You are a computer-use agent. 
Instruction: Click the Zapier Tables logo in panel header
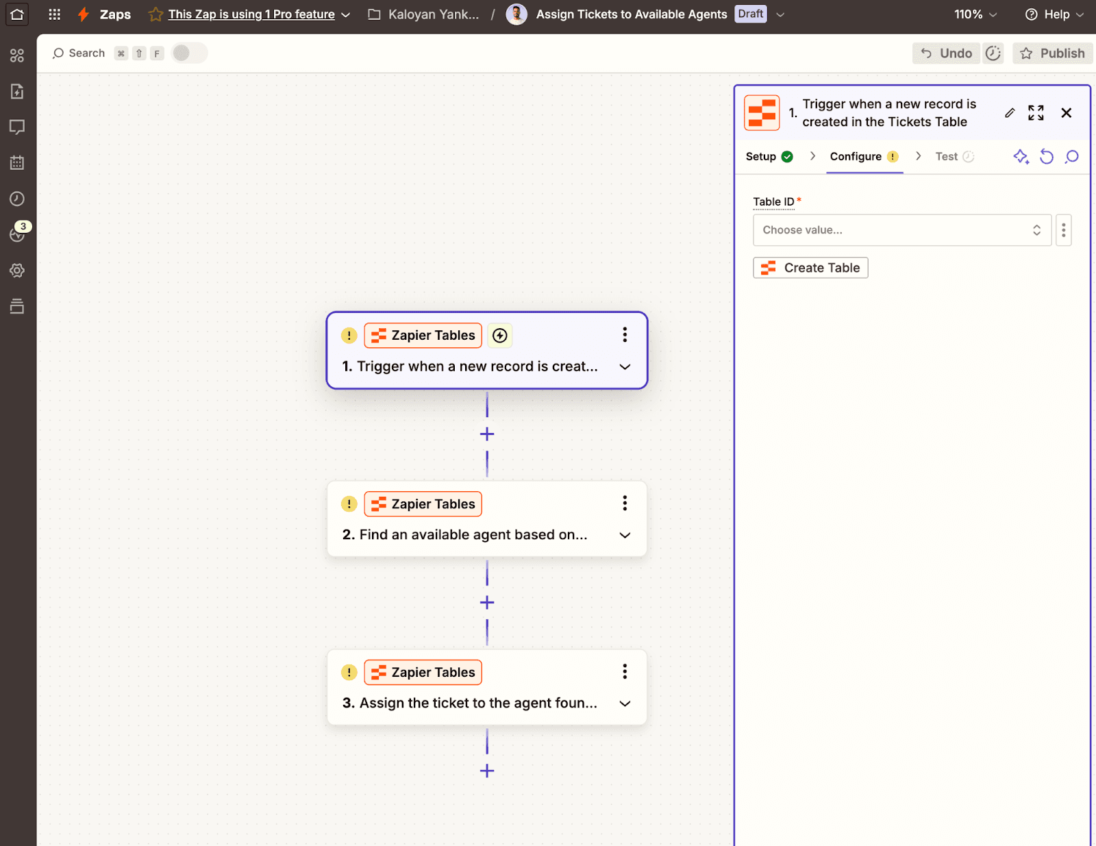pyautogui.click(x=762, y=113)
